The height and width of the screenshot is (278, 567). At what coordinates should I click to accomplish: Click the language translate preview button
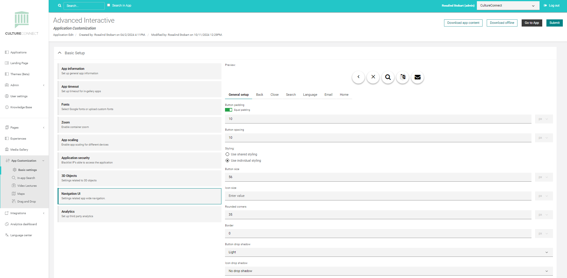click(x=403, y=77)
